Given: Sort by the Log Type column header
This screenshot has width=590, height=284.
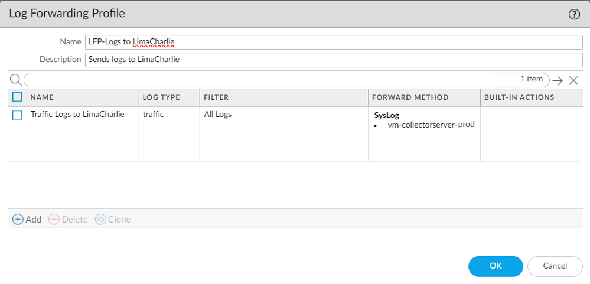Looking at the screenshot, I should (161, 97).
